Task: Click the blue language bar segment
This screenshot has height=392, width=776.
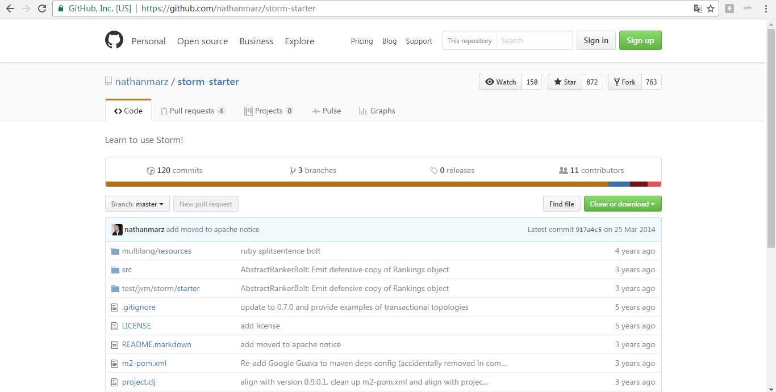Action: [x=619, y=184]
